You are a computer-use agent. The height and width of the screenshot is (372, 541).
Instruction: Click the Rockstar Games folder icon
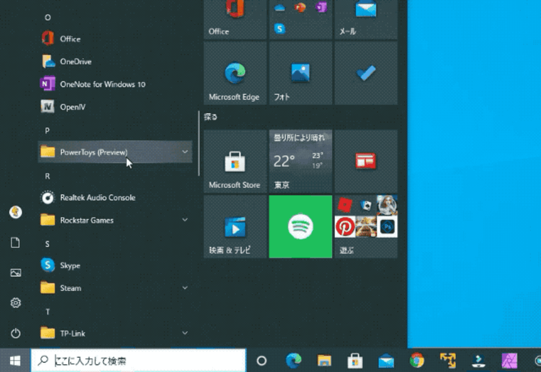tap(48, 220)
